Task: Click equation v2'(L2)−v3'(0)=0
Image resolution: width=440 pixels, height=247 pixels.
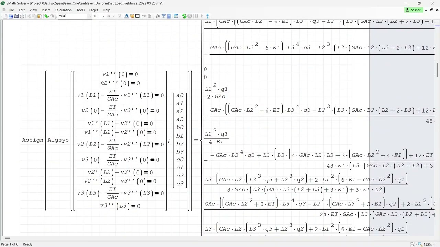Action: 120,172
